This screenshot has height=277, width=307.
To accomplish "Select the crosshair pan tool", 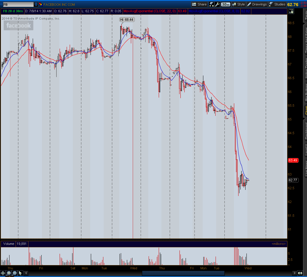I will (3, 273).
